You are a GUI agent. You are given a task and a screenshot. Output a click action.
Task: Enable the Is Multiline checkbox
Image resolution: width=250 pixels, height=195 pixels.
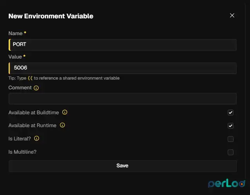point(230,152)
